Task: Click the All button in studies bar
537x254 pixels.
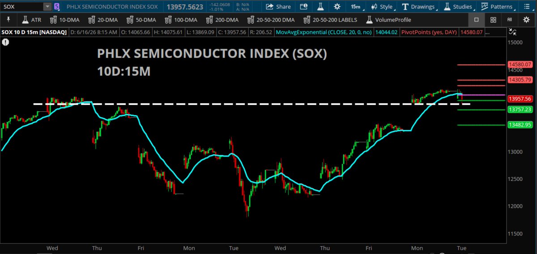Action: 509,20
